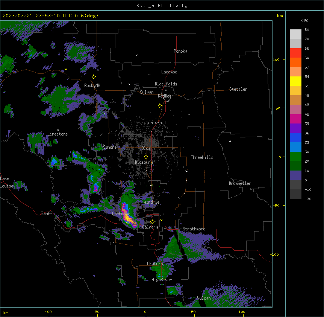Select the Innisfail city label
Screen dimensions: 324x317
point(156,123)
